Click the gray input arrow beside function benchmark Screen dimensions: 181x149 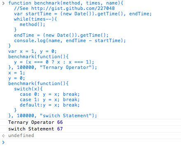tap(3, 3)
